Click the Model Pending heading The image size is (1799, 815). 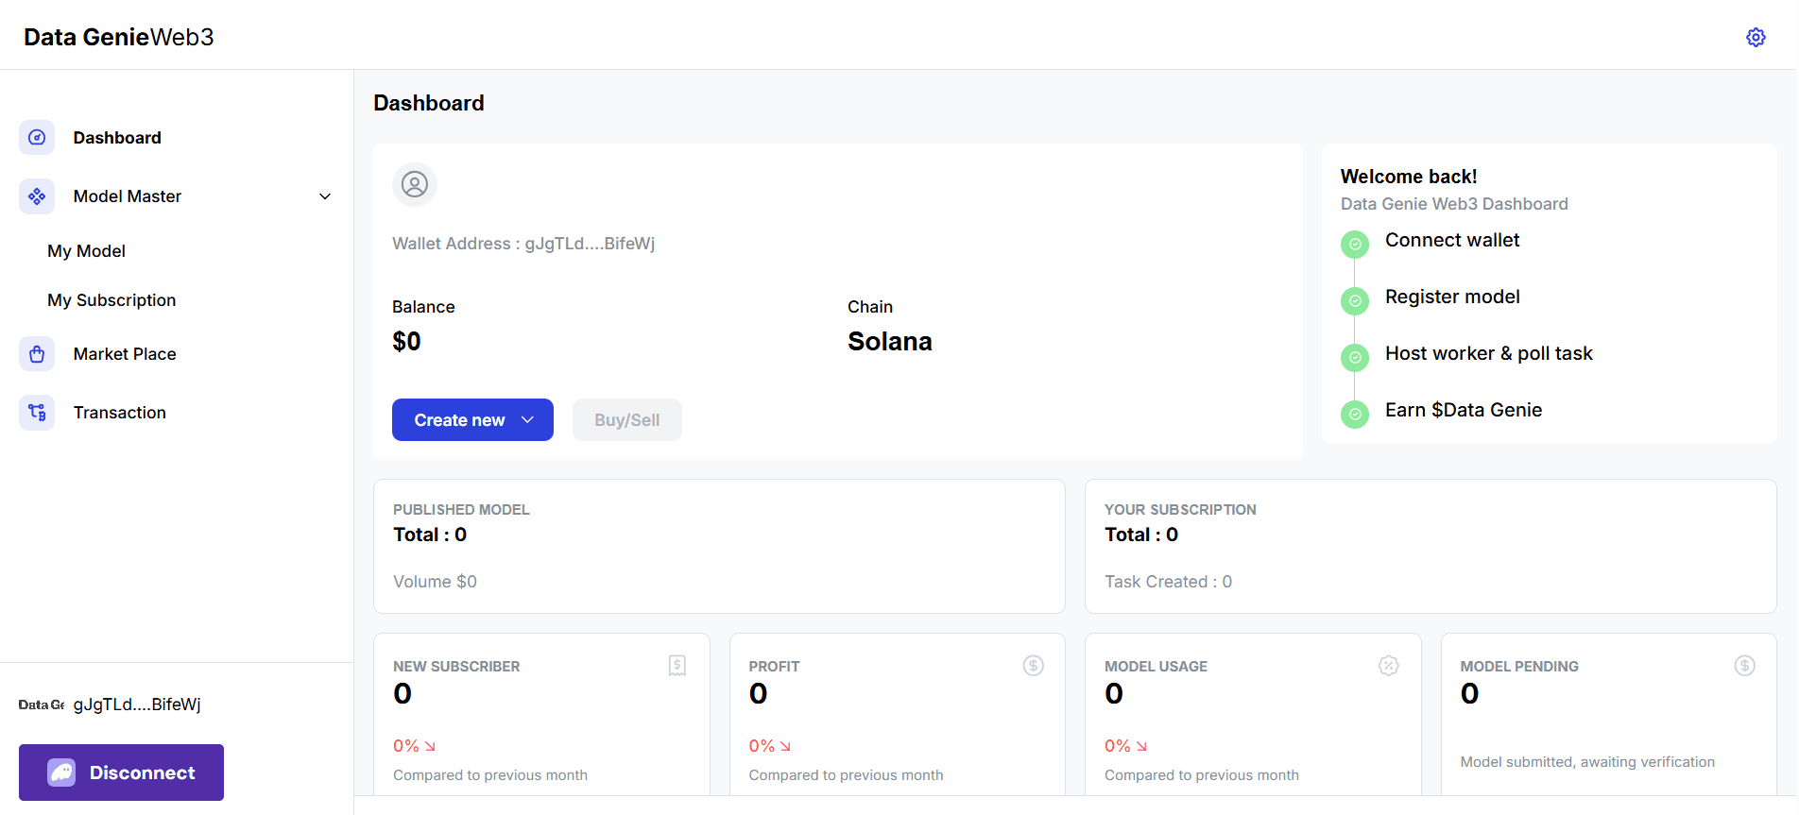pyautogui.click(x=1519, y=667)
